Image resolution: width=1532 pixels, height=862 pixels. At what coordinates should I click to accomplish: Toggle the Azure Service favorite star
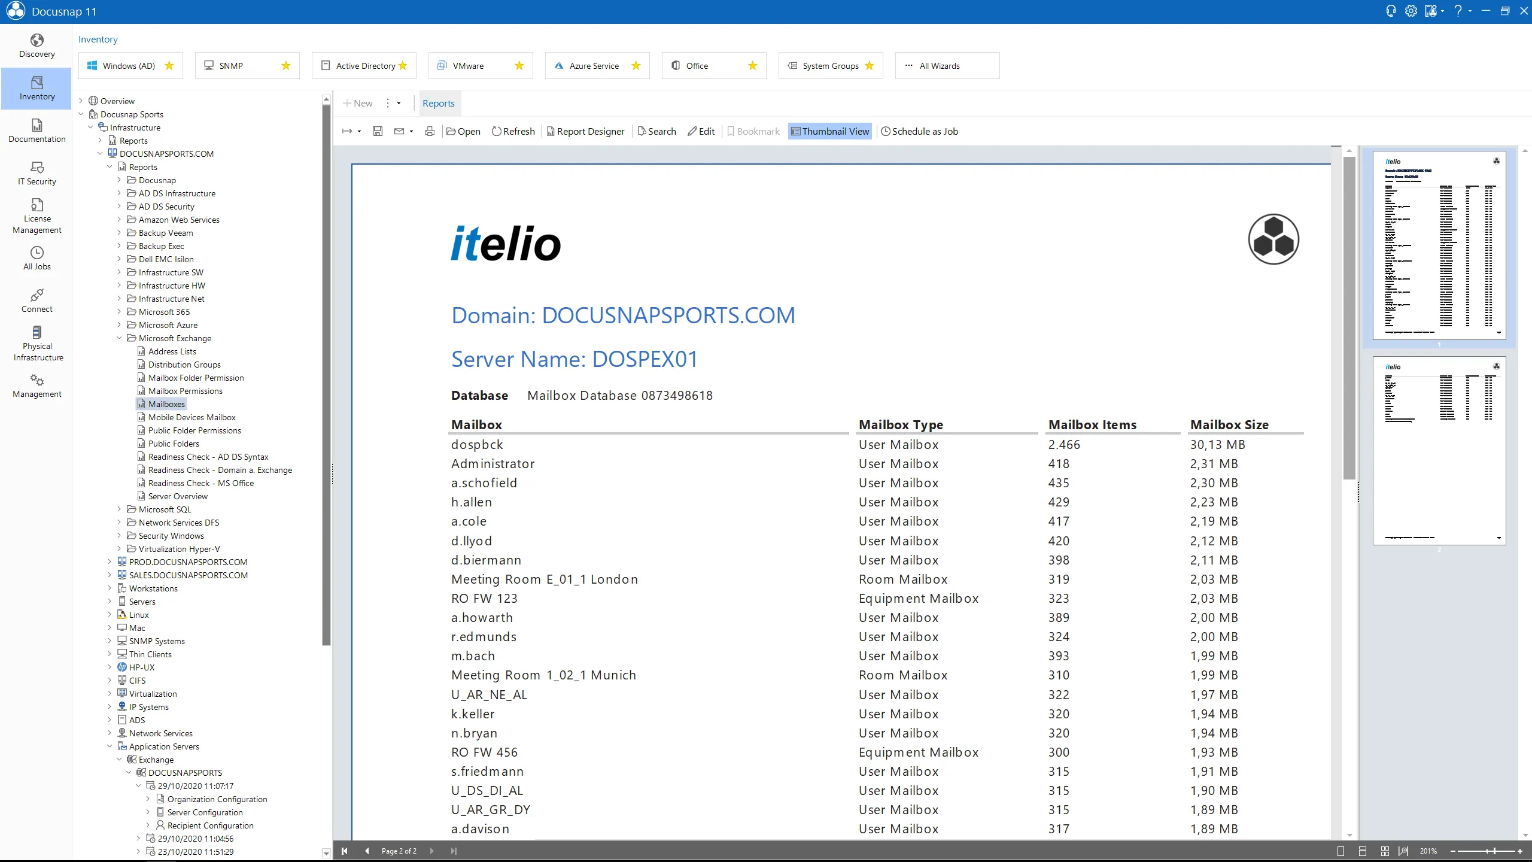pos(636,66)
